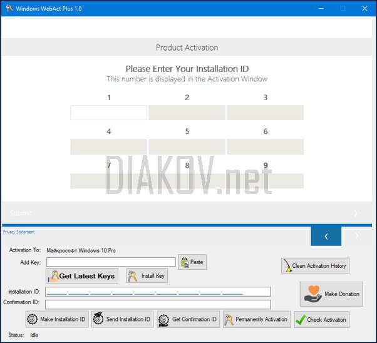Click Installation ID block 5 field

point(187,147)
